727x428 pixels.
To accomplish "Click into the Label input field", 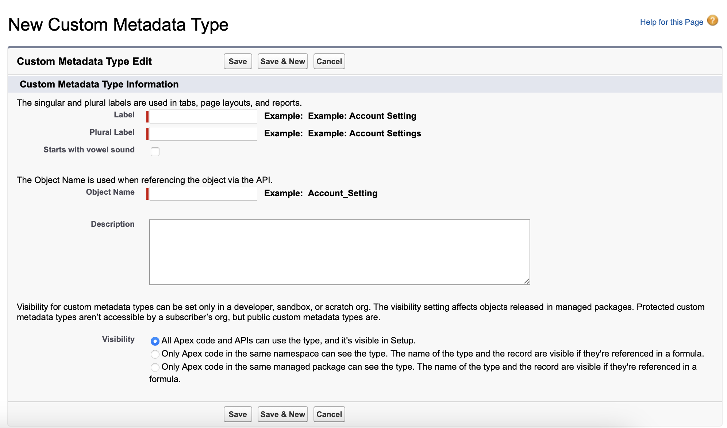I will 203,116.
